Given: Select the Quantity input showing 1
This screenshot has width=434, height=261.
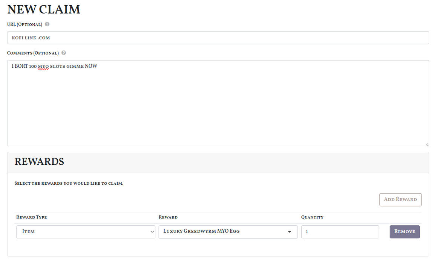Looking at the screenshot, I should (340, 232).
